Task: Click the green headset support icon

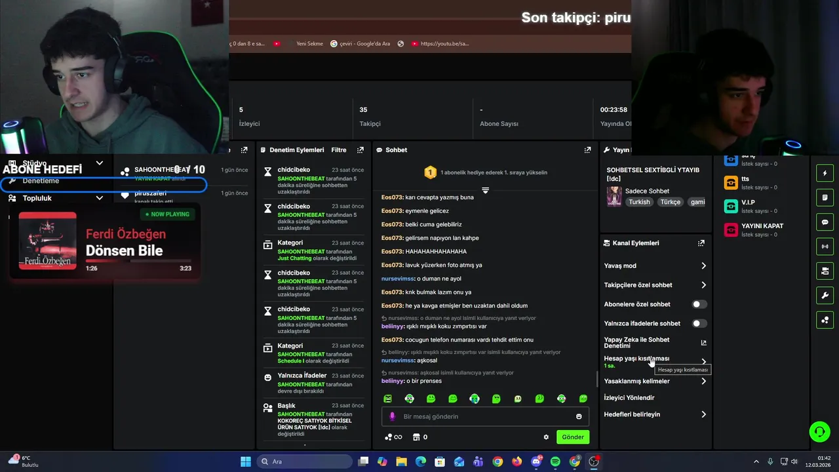Action: tap(819, 431)
